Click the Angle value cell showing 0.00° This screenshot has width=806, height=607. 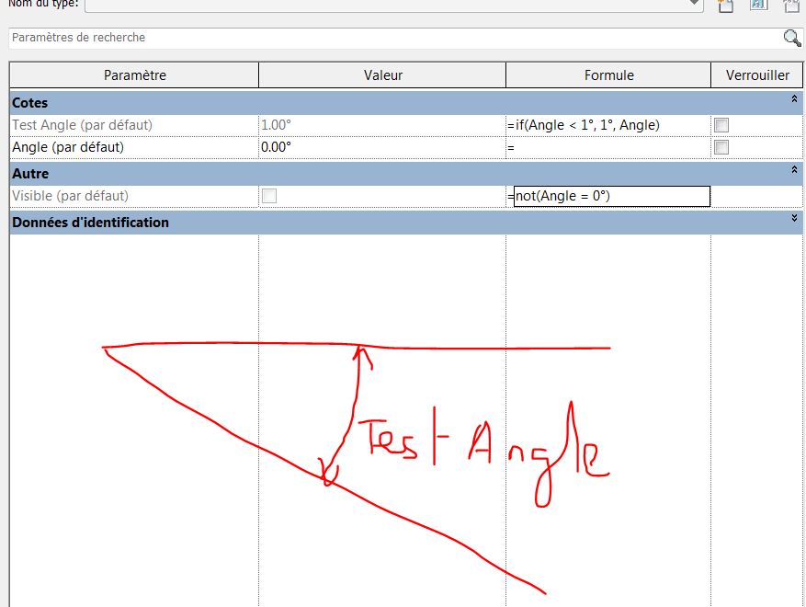[382, 147]
